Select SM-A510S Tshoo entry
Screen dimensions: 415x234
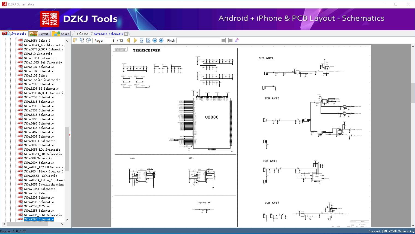pos(35,75)
